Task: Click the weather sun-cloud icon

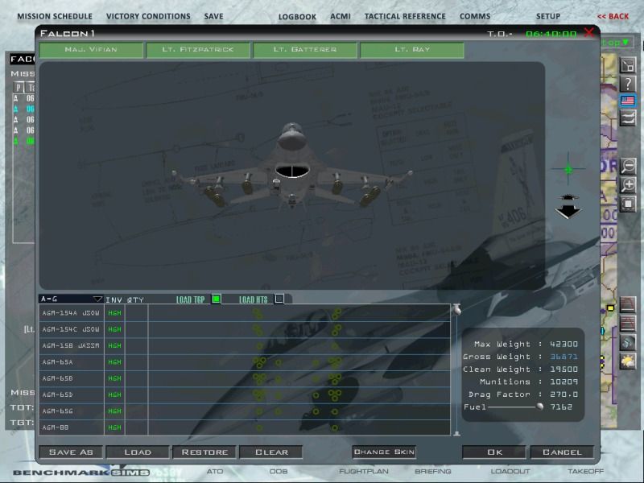Action: [x=628, y=361]
